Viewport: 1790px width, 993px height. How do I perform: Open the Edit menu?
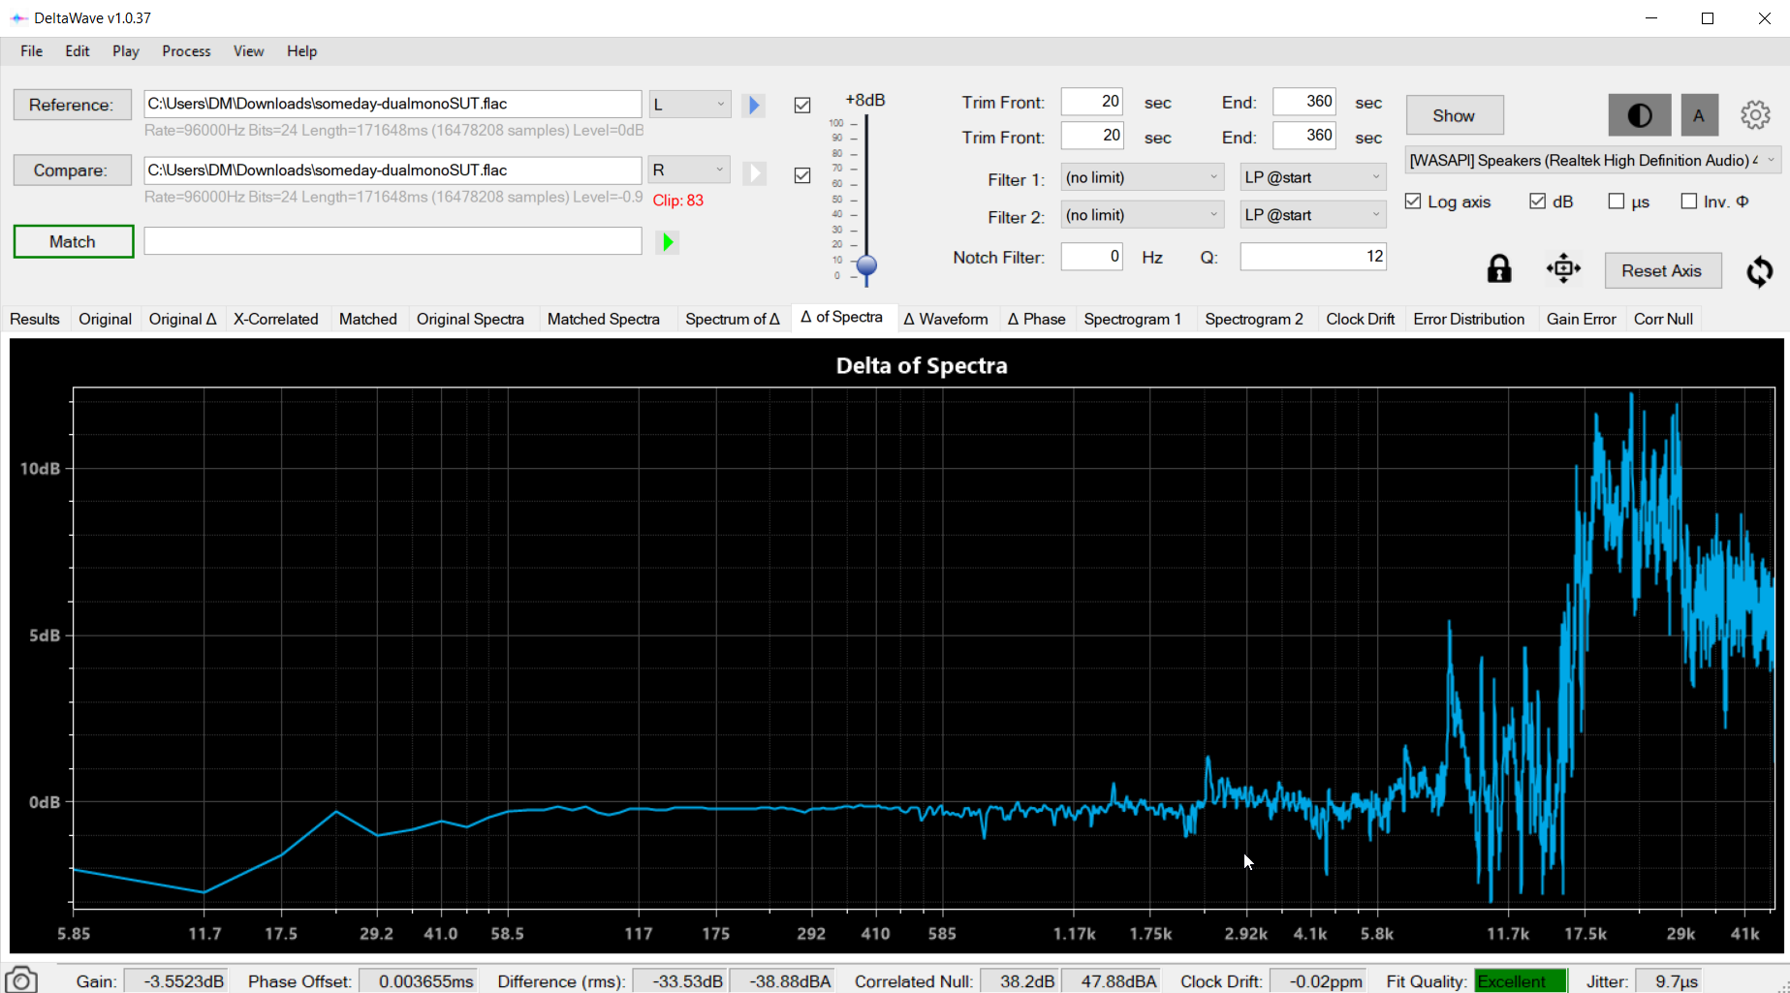[78, 51]
